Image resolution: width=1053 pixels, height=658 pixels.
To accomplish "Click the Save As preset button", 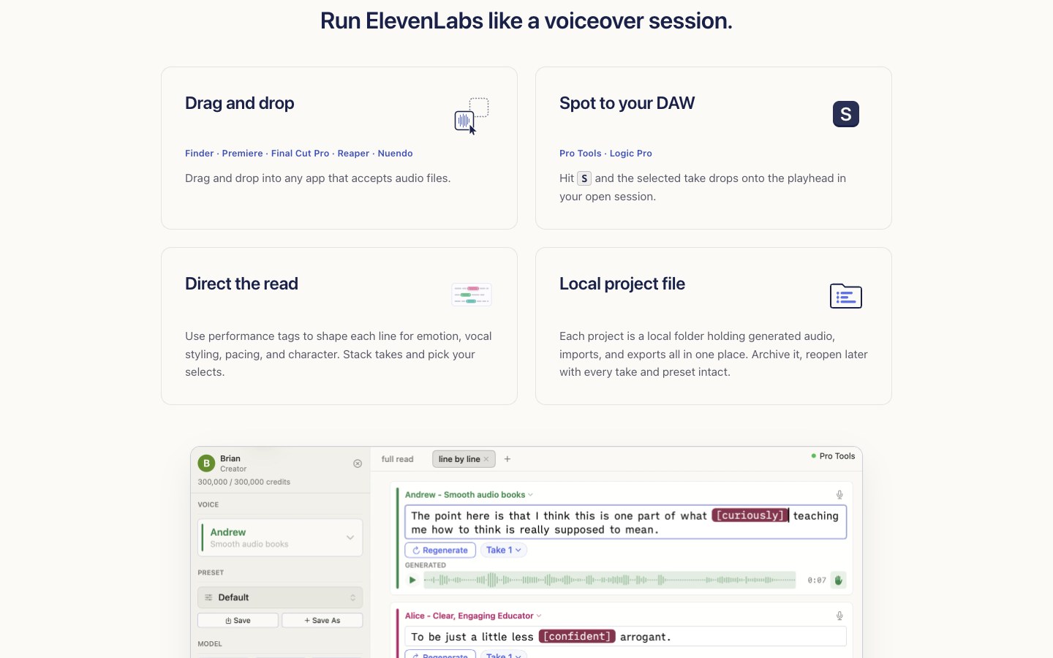I will [x=322, y=621].
